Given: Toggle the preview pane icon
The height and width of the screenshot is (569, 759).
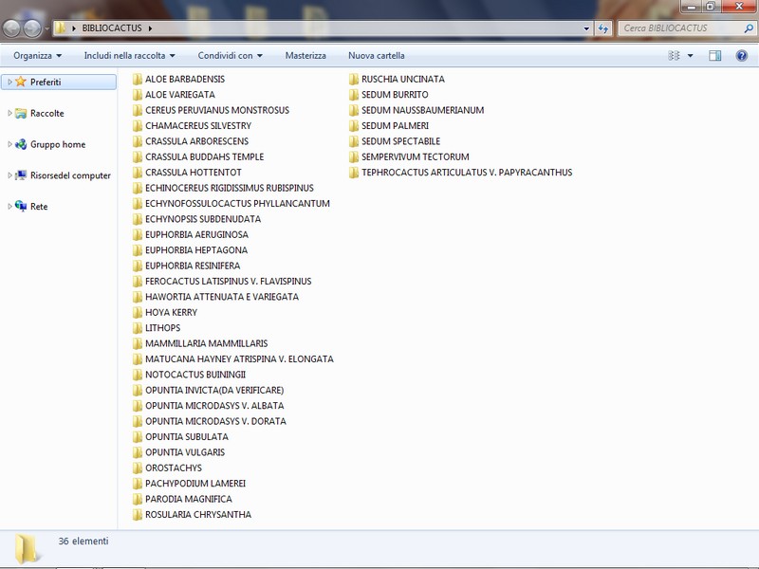Looking at the screenshot, I should pos(715,56).
